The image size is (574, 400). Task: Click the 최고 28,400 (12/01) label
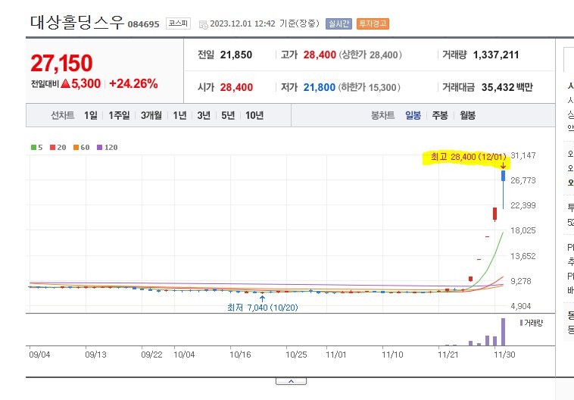[468, 157]
